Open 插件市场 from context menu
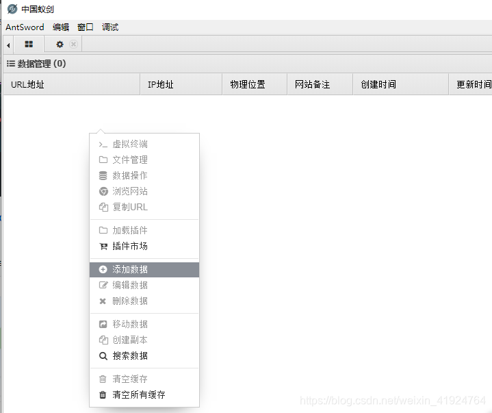Image resolution: width=492 pixels, height=413 pixels. pos(144,247)
